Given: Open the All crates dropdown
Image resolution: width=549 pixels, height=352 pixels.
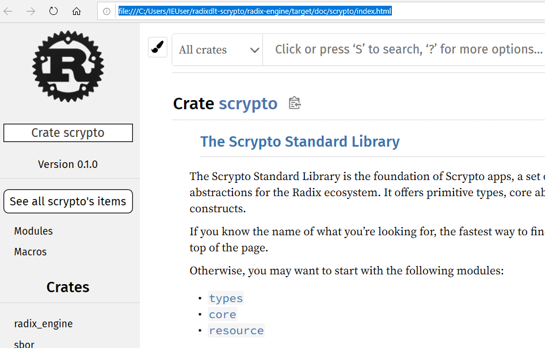Looking at the screenshot, I should click(x=218, y=49).
